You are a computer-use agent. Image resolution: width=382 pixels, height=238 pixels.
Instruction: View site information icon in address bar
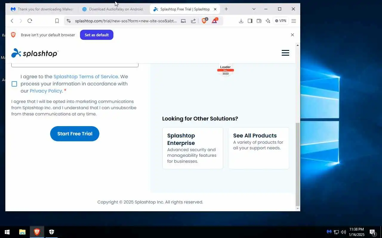[x=69, y=21]
